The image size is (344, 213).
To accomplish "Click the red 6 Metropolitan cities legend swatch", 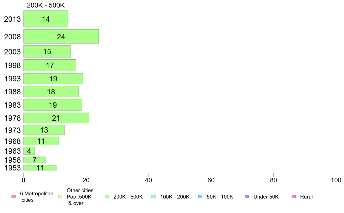I will (14, 197).
